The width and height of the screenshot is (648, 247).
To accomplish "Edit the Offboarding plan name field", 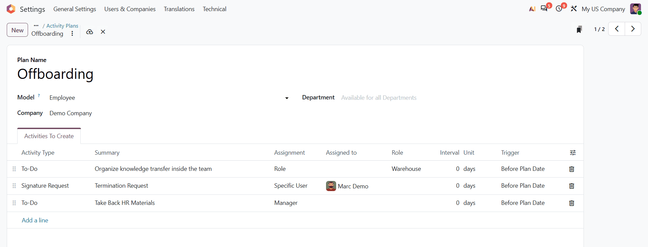I will 55,74.
